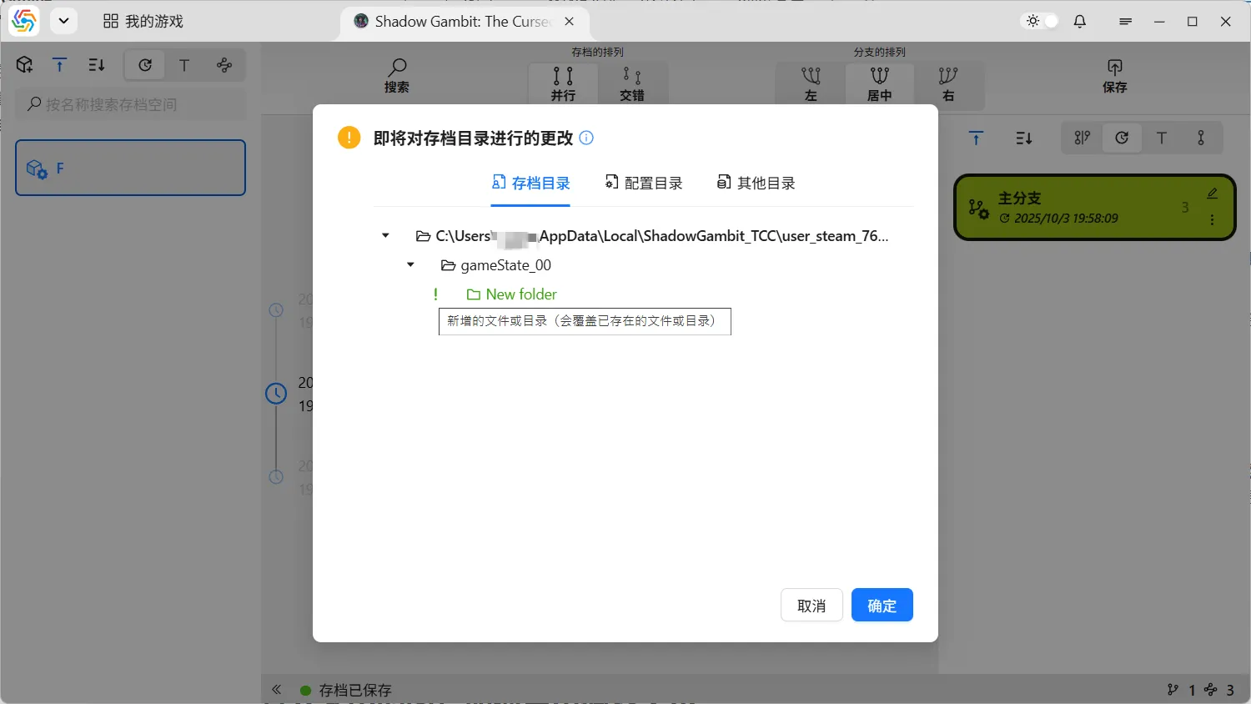This screenshot has width=1251, height=704.
Task: Click the 搜索 search icon in toolbar
Action: [397, 76]
